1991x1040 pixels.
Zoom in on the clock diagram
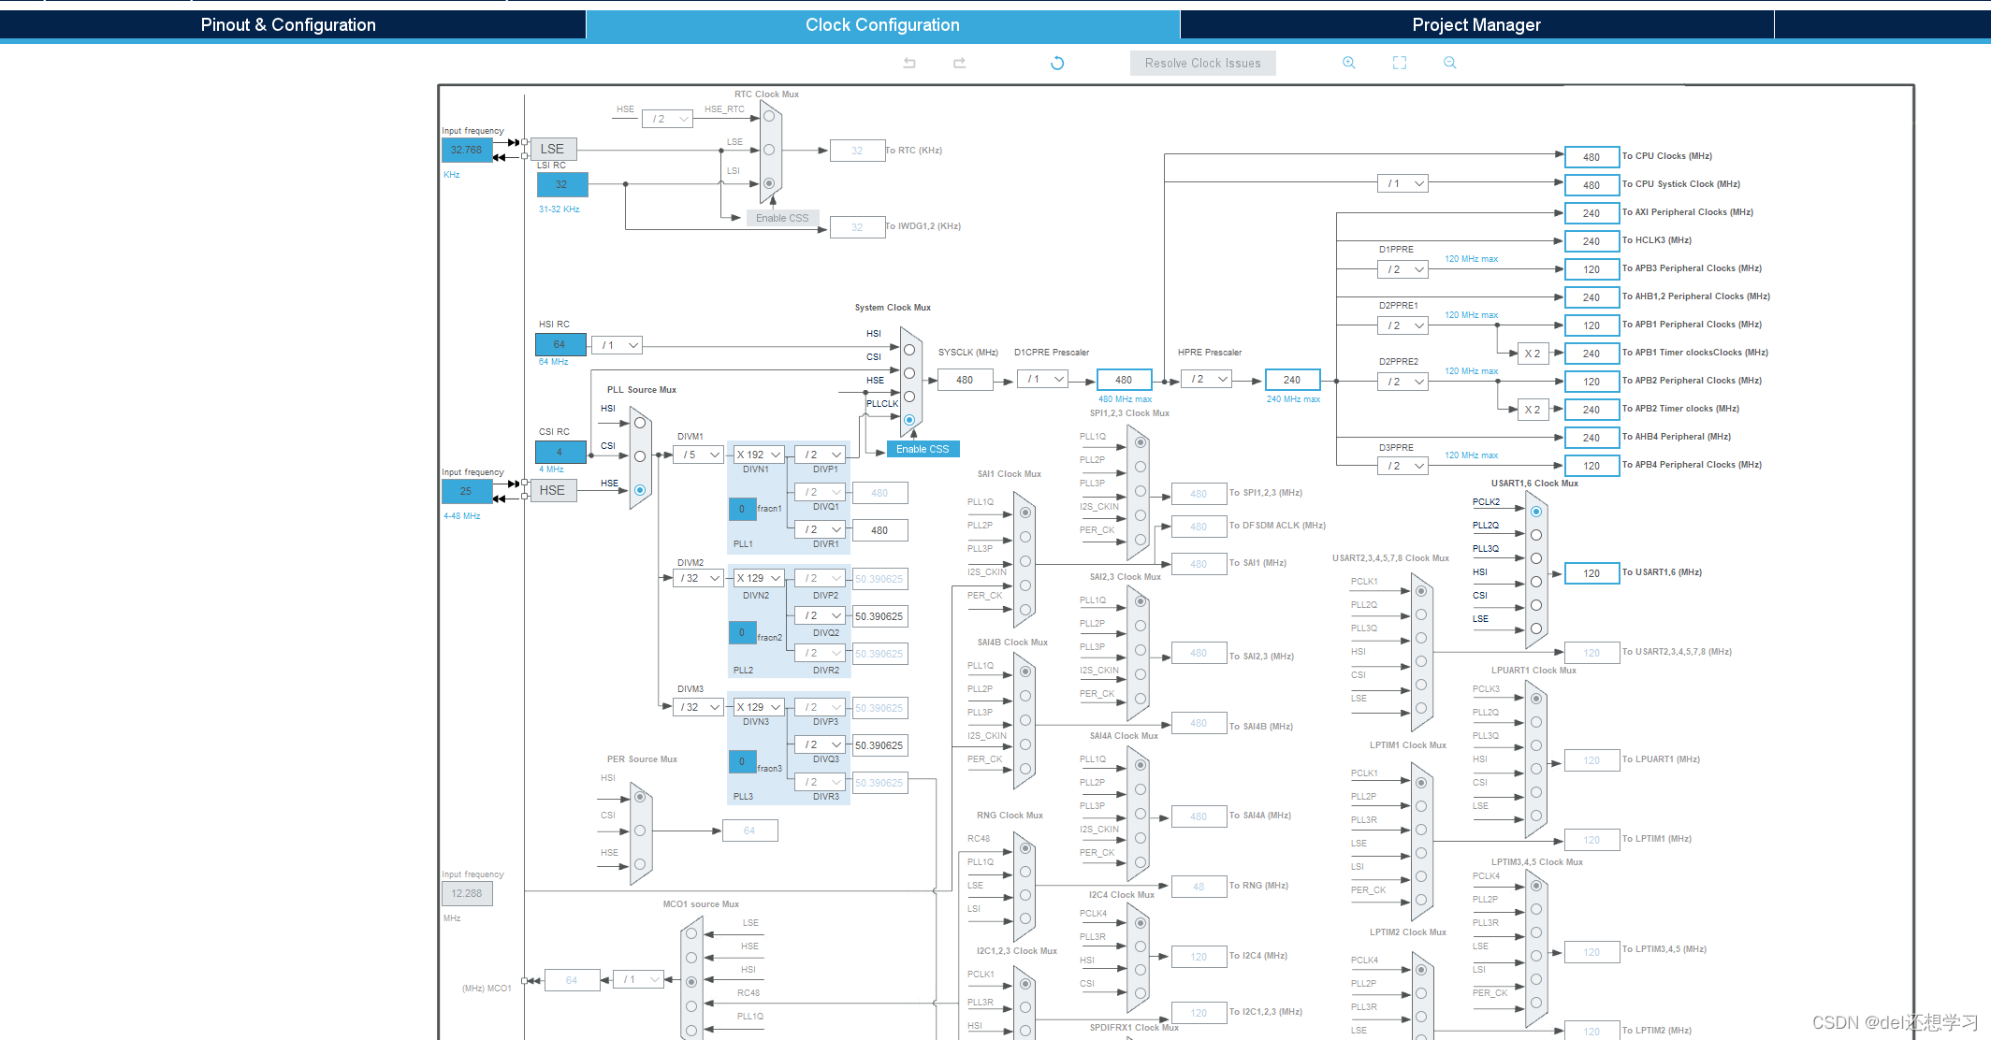click(1348, 63)
